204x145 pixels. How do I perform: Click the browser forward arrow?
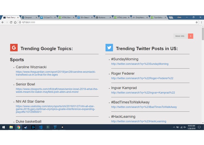pyautogui.click(x=7, y=22)
